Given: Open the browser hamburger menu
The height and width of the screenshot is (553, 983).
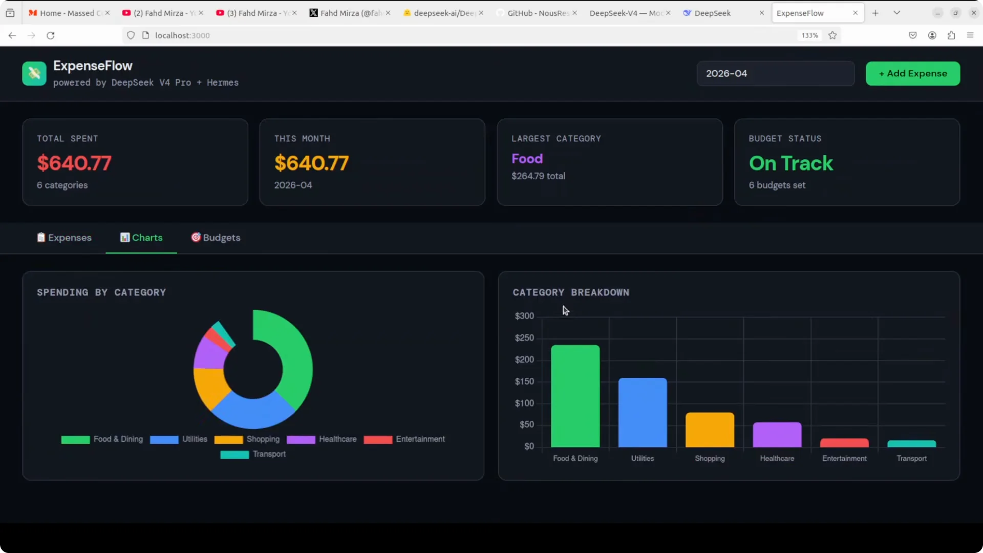Looking at the screenshot, I should (970, 35).
